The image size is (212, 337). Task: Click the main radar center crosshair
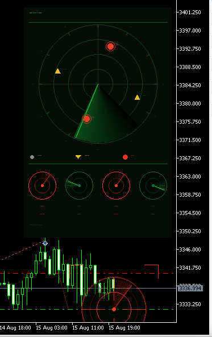98,84
